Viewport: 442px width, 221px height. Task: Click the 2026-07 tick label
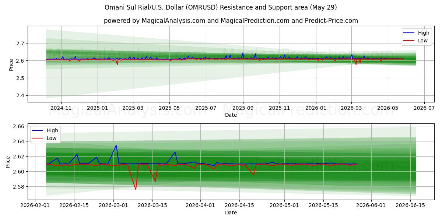pos(424,108)
